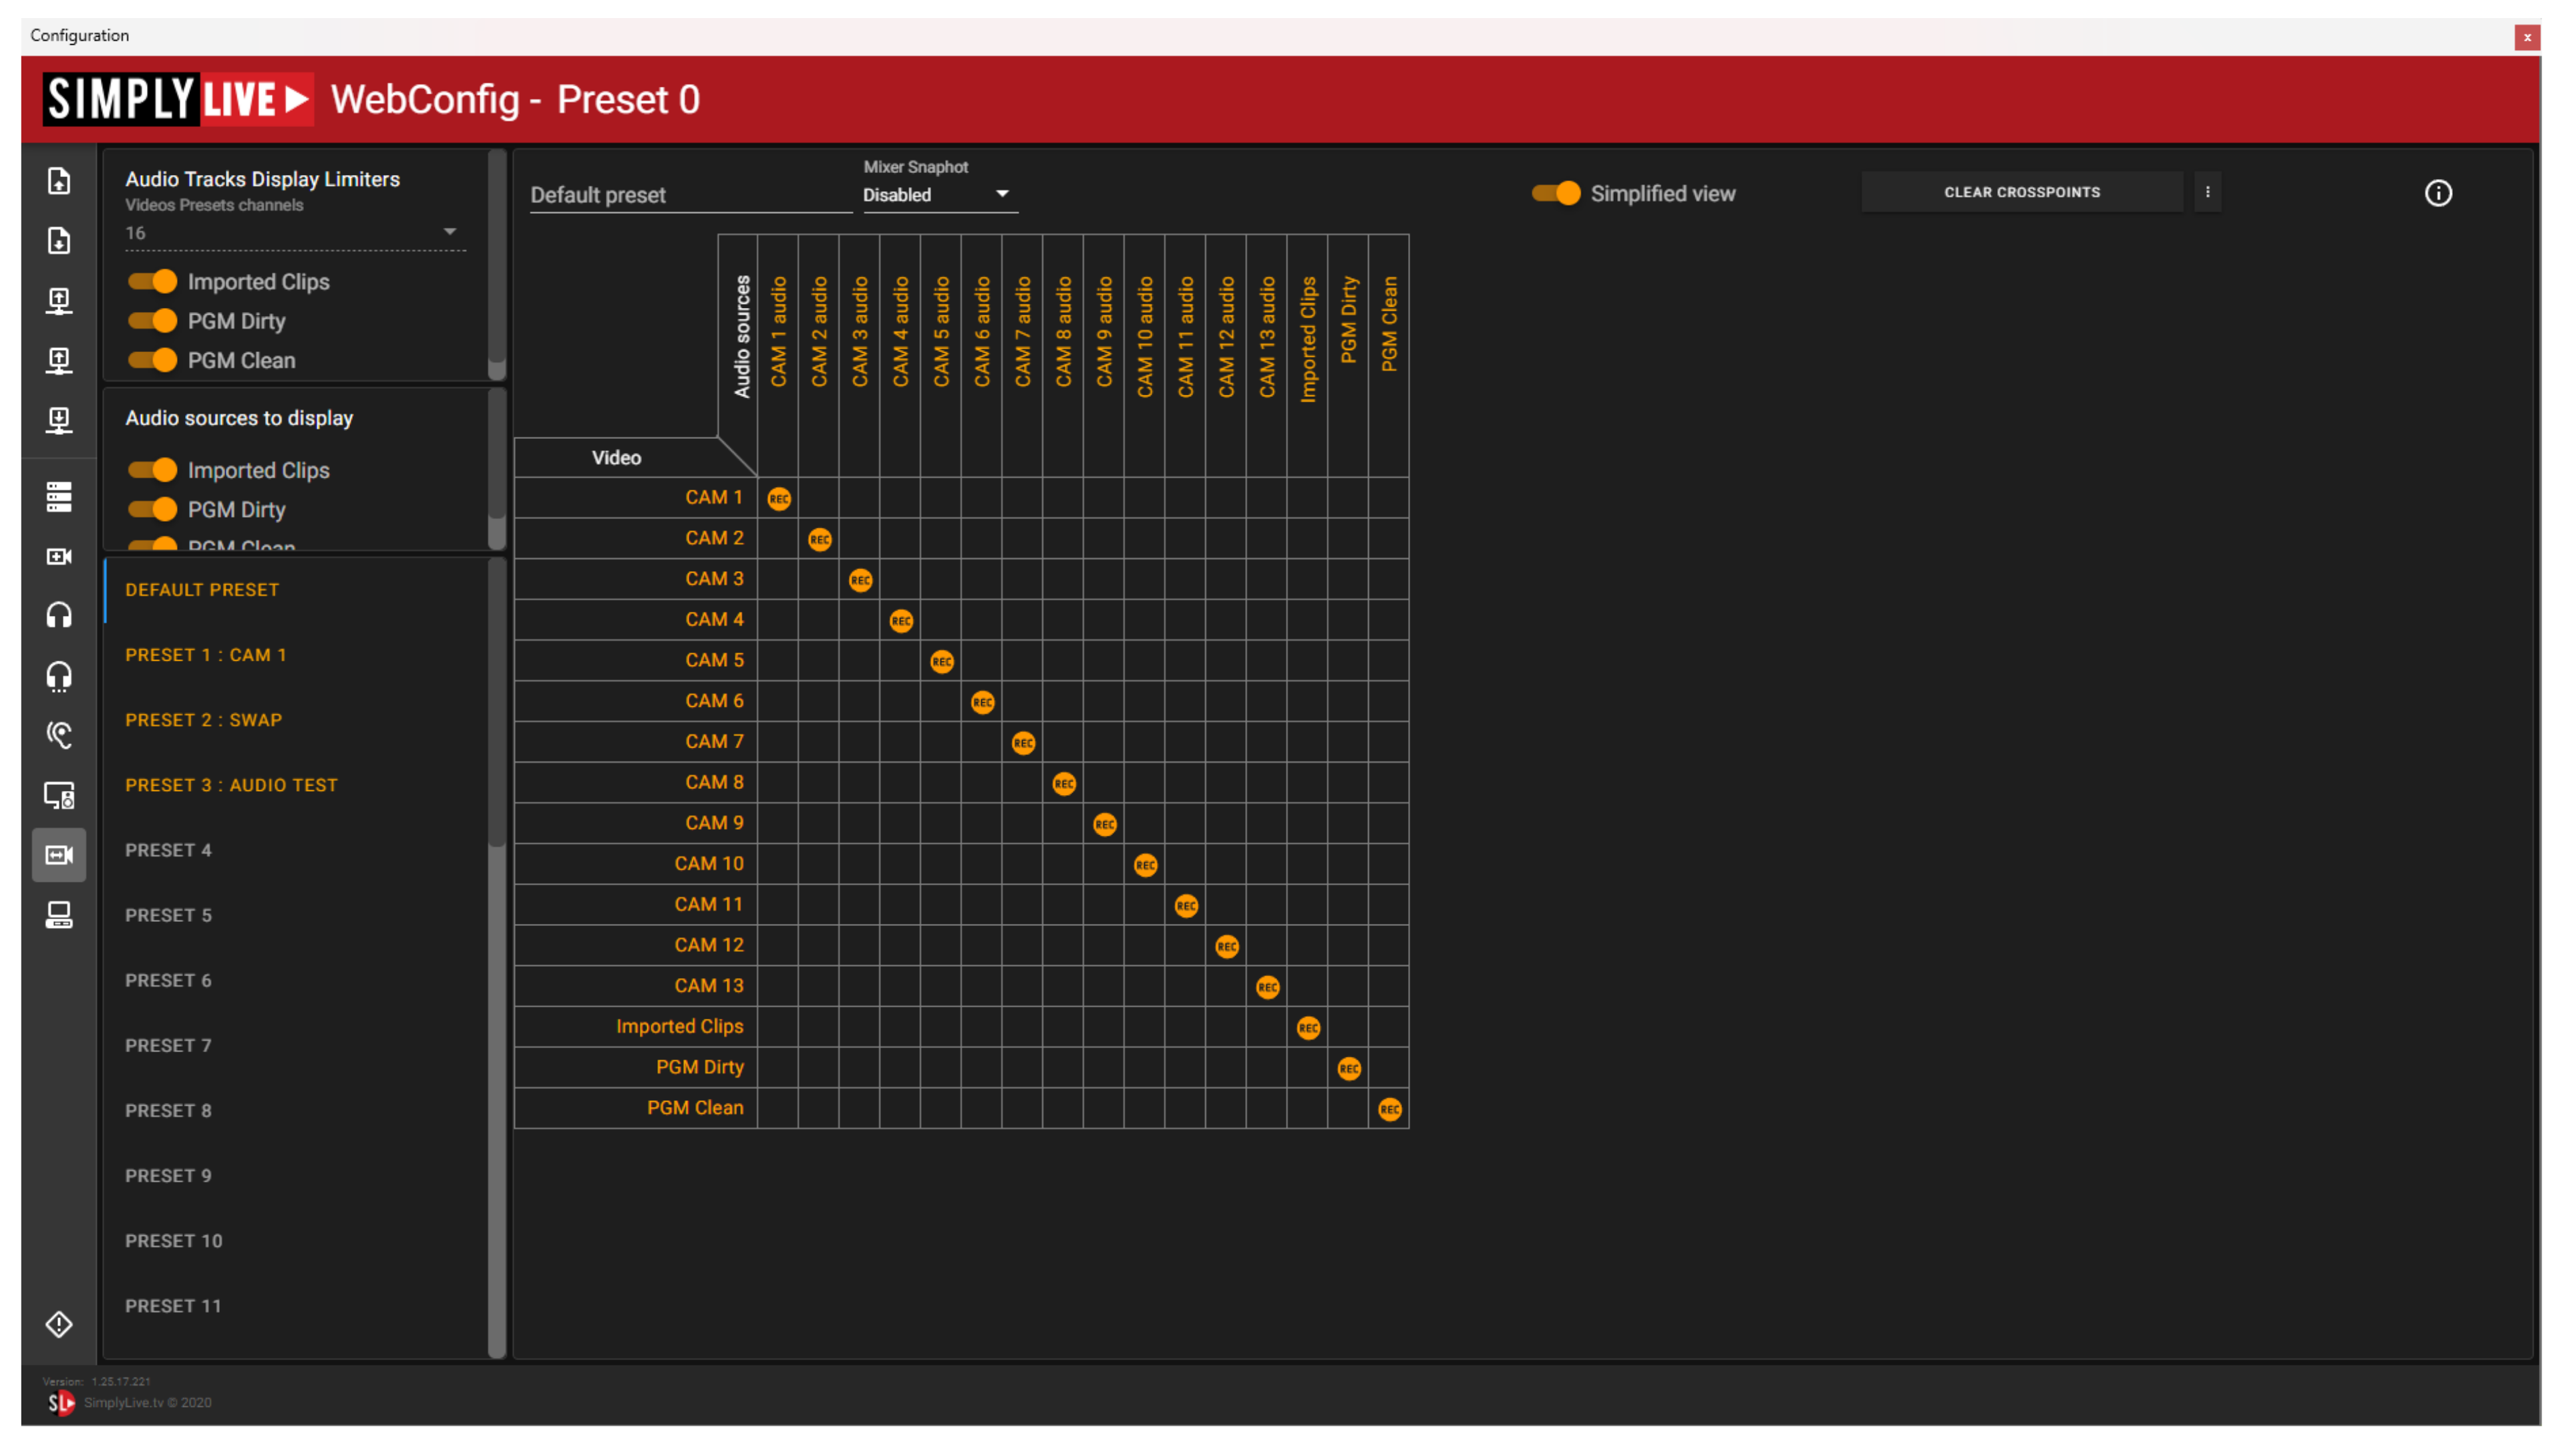2565x1443 pixels.
Task: Disable PGM Dirty under Audio Tracks Display Limiters
Action: (152, 321)
